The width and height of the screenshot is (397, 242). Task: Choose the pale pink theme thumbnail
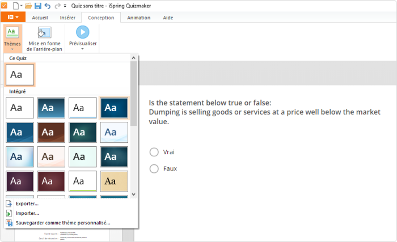(51, 156)
